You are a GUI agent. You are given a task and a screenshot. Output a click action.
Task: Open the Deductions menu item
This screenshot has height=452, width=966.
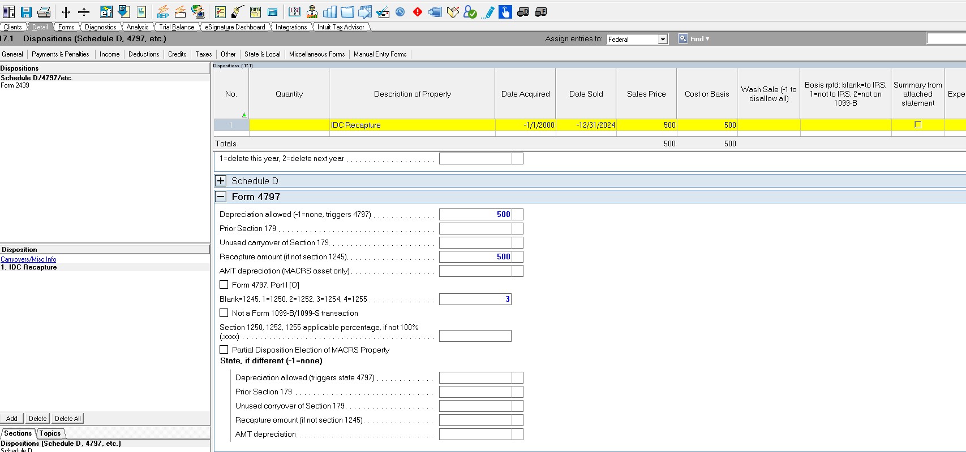[144, 54]
